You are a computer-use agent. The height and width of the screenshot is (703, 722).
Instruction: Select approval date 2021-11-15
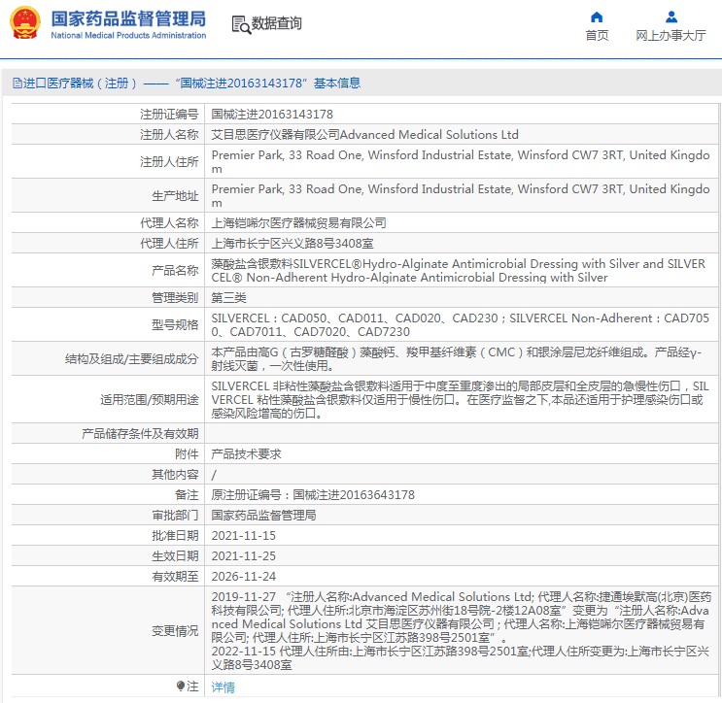(x=244, y=536)
